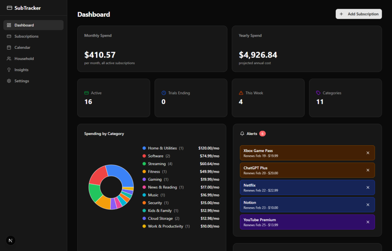Click the Xbox Game Pass alert card
The height and width of the screenshot is (251, 392).
(x=299, y=153)
